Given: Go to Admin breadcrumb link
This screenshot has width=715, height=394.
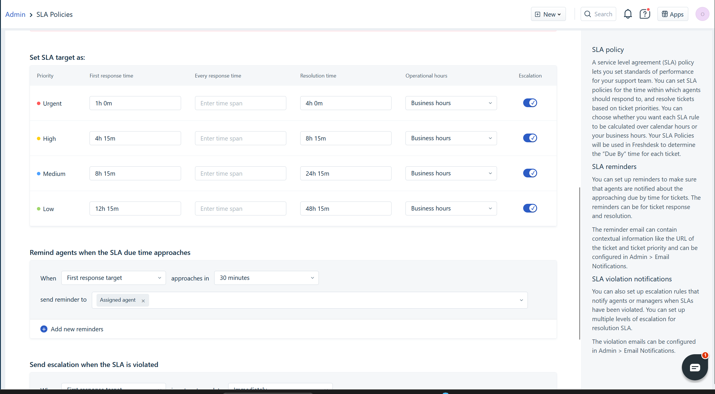Looking at the screenshot, I should coord(15,14).
